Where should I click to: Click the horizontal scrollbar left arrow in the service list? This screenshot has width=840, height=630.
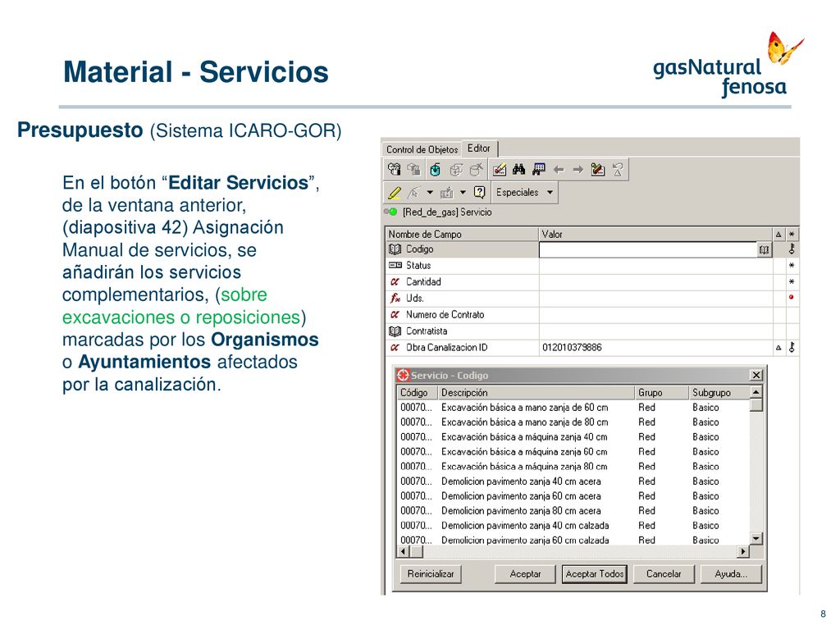(403, 551)
